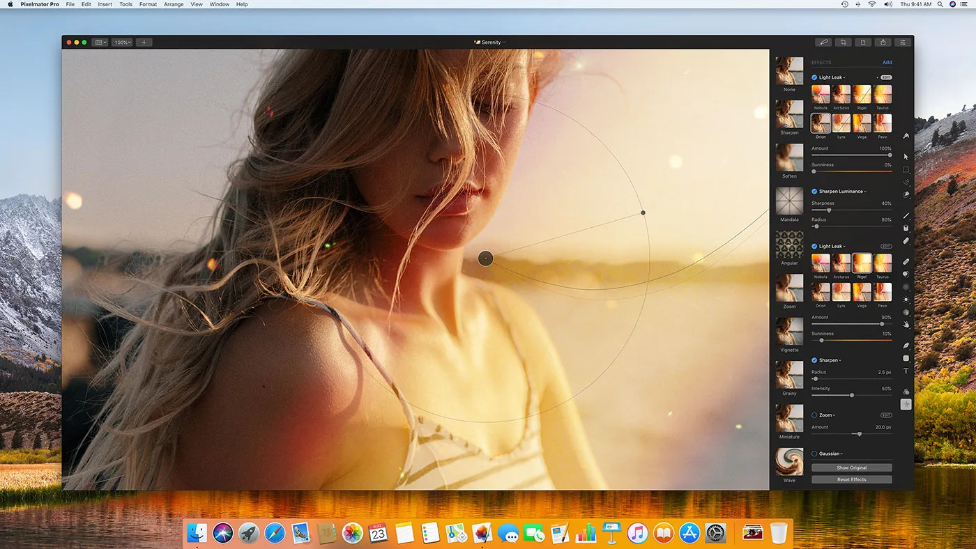Open the Vignette effect category
This screenshot has width=976, height=549.
point(788,332)
